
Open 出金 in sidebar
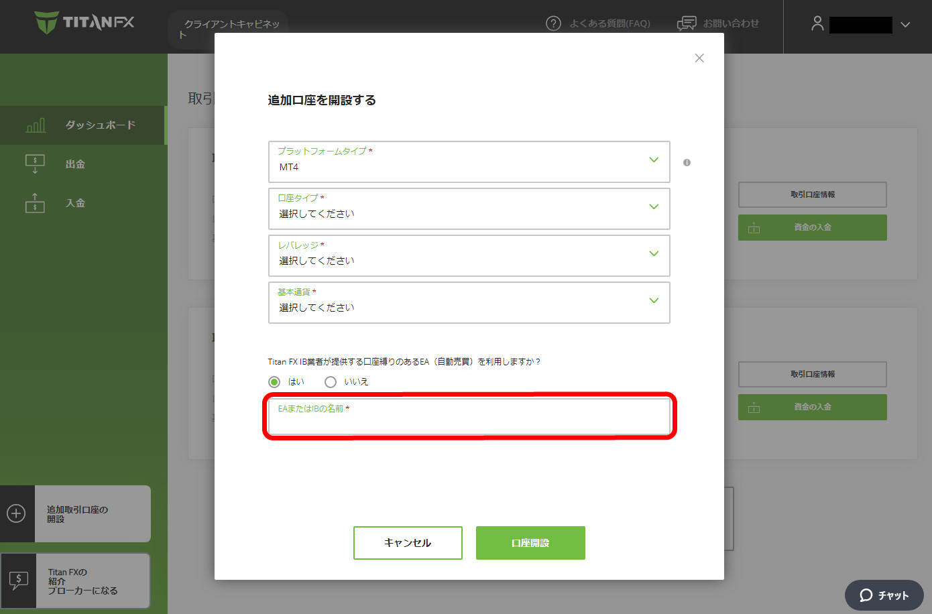click(82, 164)
